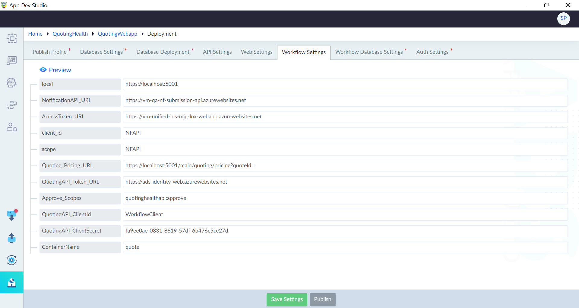
Task: Click the AccessToken_URL value field
Action: click(345, 117)
